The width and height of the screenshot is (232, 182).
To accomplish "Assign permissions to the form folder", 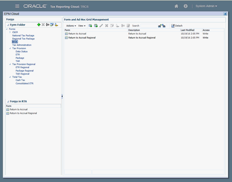I will coord(56,25).
